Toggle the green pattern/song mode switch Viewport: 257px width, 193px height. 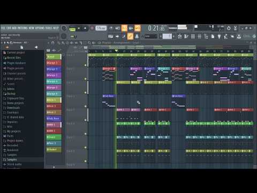coord(72,29)
